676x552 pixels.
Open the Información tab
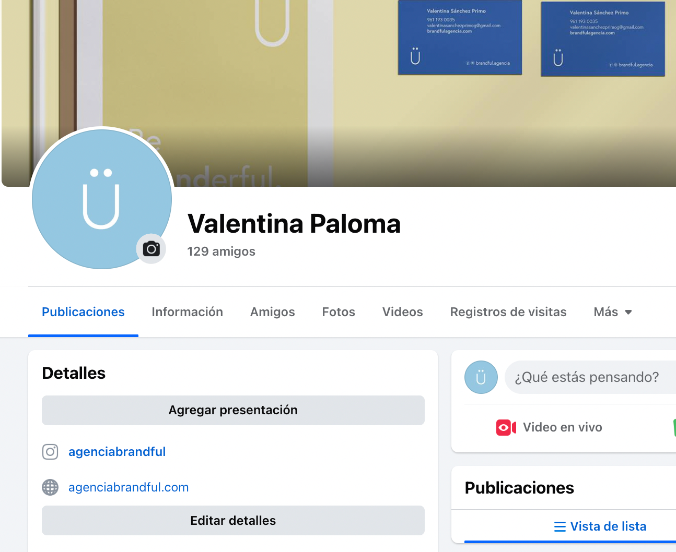pyautogui.click(x=187, y=312)
